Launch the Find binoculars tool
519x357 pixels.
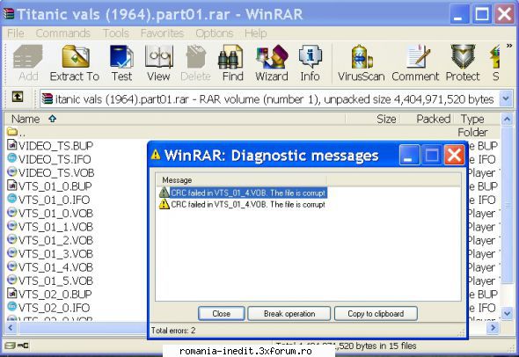pyautogui.click(x=232, y=63)
